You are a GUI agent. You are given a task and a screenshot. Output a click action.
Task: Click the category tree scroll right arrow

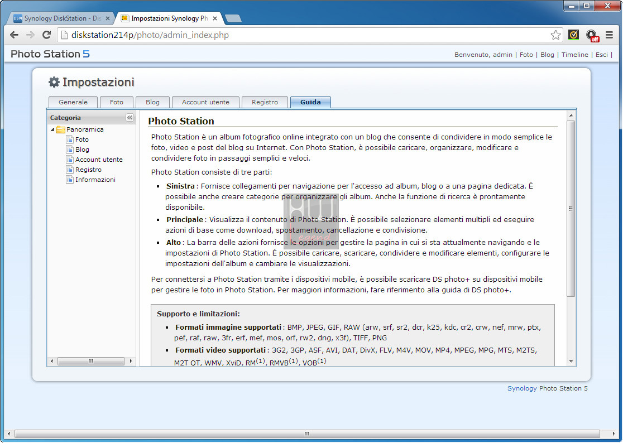(x=131, y=361)
